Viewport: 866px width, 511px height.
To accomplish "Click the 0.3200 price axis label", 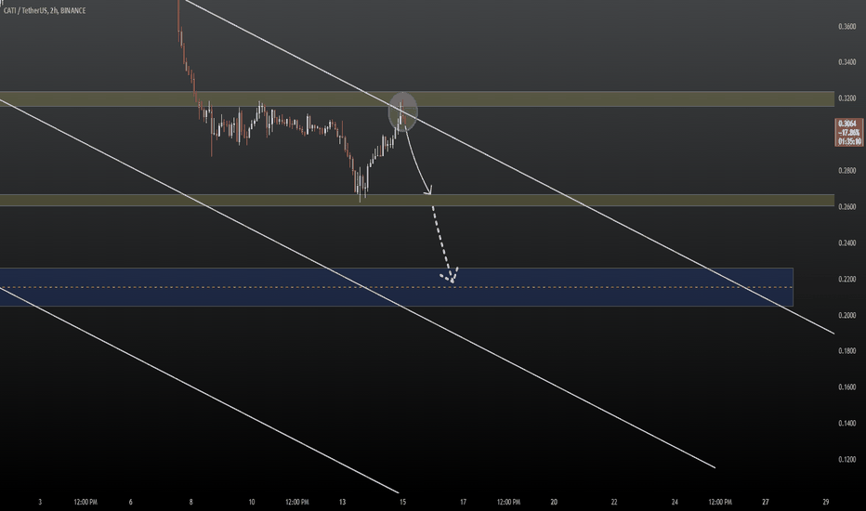I will [x=846, y=98].
